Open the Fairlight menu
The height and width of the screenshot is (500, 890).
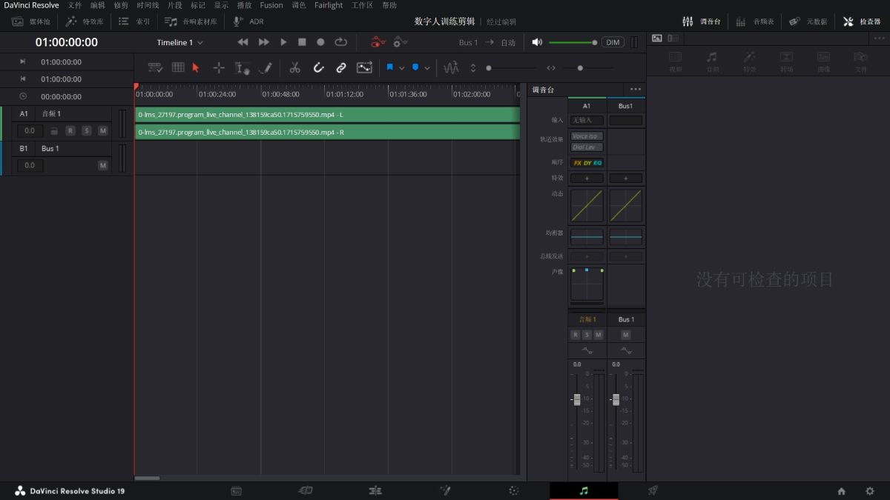(329, 5)
